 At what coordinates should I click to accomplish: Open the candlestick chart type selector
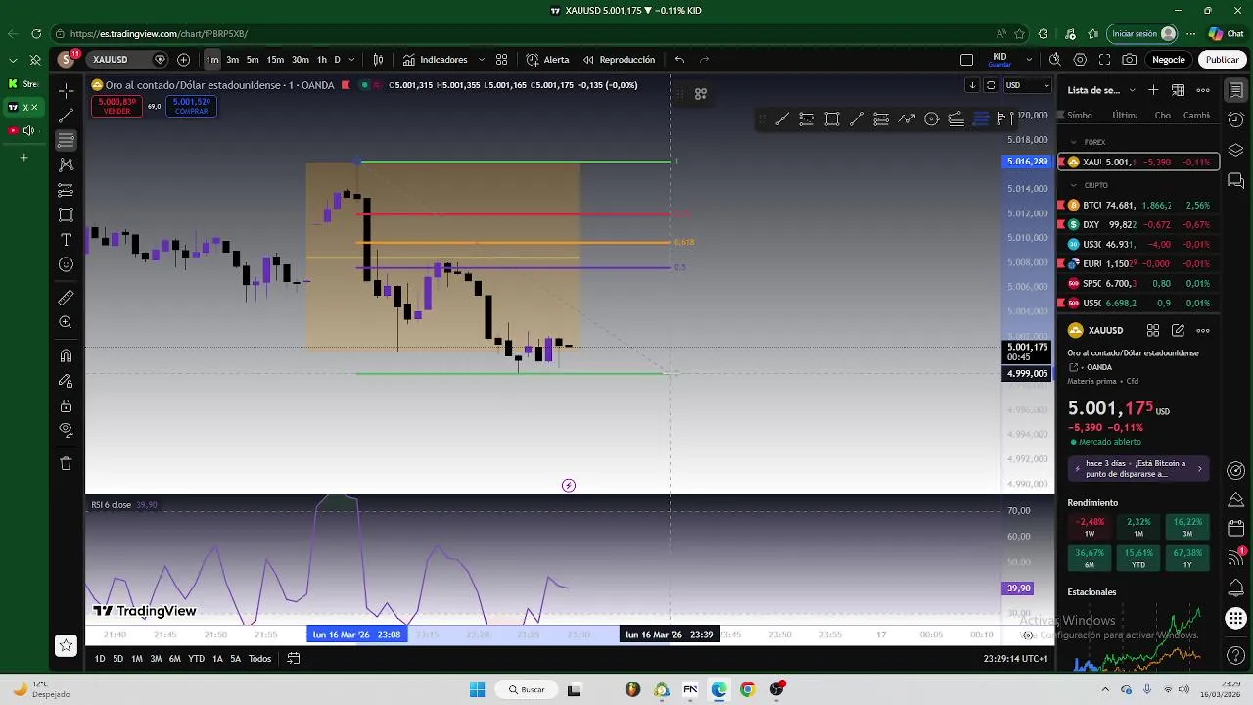click(x=378, y=60)
